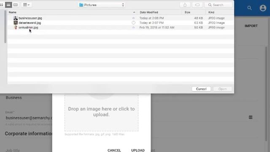Open the user account avatar menu

tap(263, 8)
